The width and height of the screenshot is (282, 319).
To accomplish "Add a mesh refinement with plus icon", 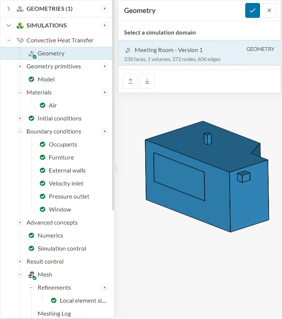I will click(105, 287).
